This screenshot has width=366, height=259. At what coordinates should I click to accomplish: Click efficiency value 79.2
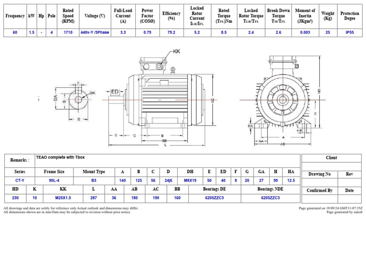coord(172,32)
